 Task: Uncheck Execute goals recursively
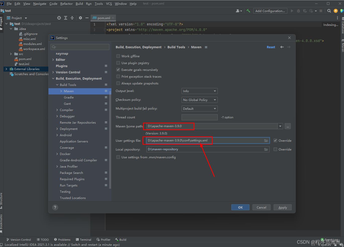tap(118, 70)
